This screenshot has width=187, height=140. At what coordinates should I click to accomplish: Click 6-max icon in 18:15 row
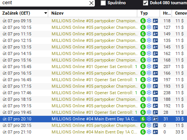point(143,99)
